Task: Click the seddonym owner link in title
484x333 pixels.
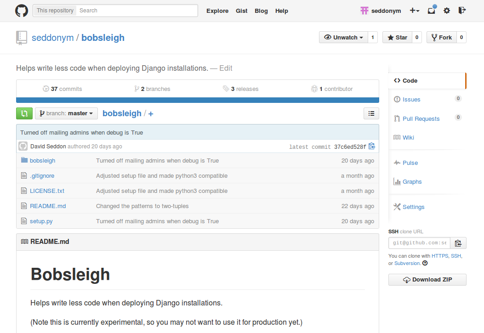Action: (x=53, y=38)
